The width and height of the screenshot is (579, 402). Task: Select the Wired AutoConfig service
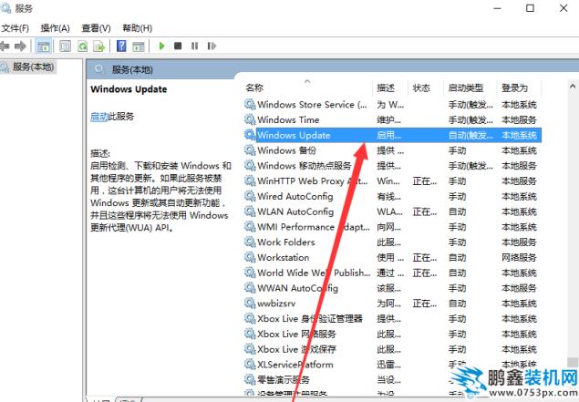[392, 196]
